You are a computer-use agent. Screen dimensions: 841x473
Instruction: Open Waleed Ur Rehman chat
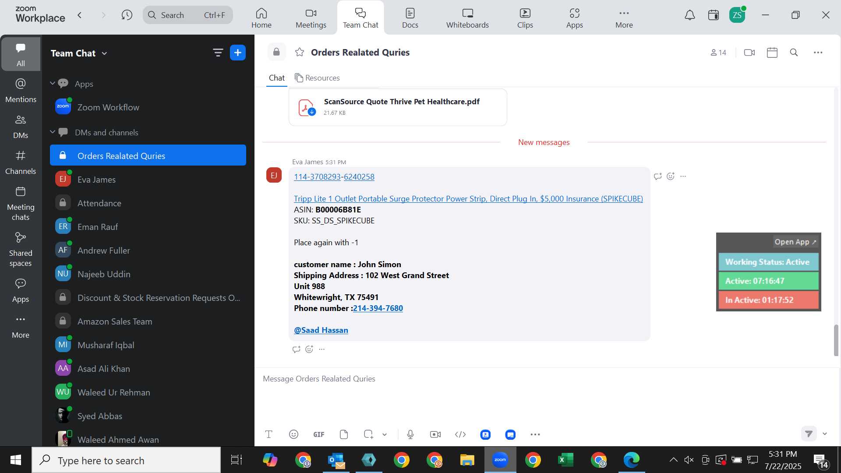point(148,392)
